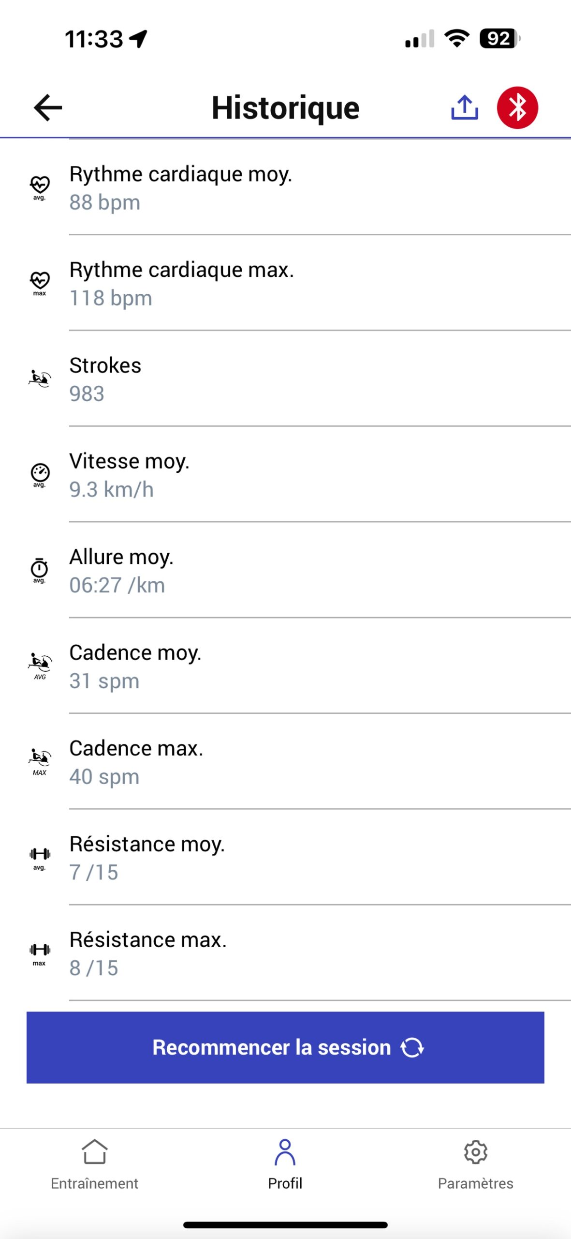Tap the battery indicator in status bar
The height and width of the screenshot is (1239, 571).
499,39
